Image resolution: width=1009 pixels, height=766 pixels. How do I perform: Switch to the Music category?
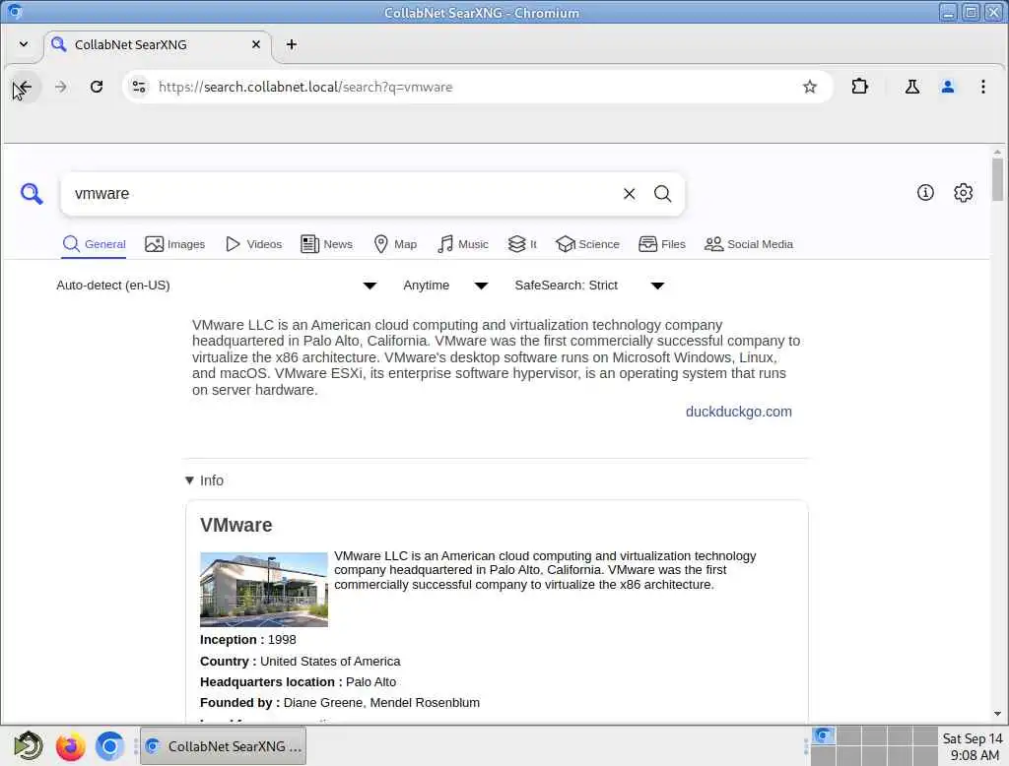point(463,244)
